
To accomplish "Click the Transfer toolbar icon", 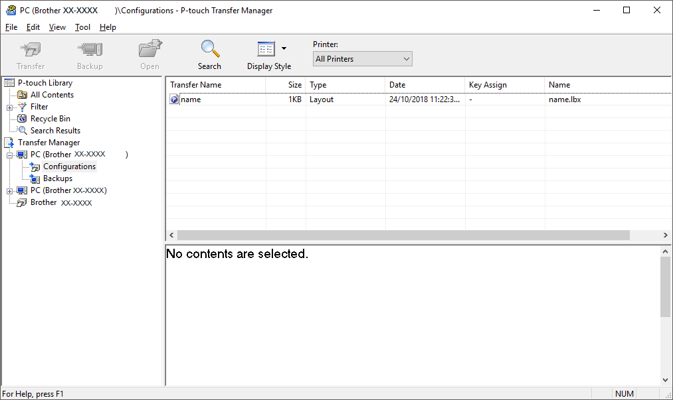I will pyautogui.click(x=31, y=50).
